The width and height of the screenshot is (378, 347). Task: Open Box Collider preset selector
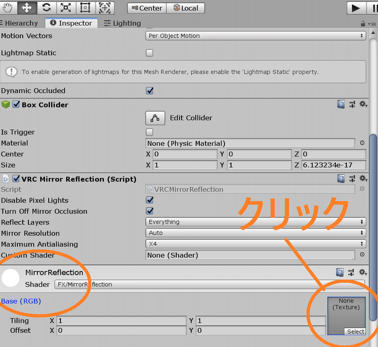point(352,104)
